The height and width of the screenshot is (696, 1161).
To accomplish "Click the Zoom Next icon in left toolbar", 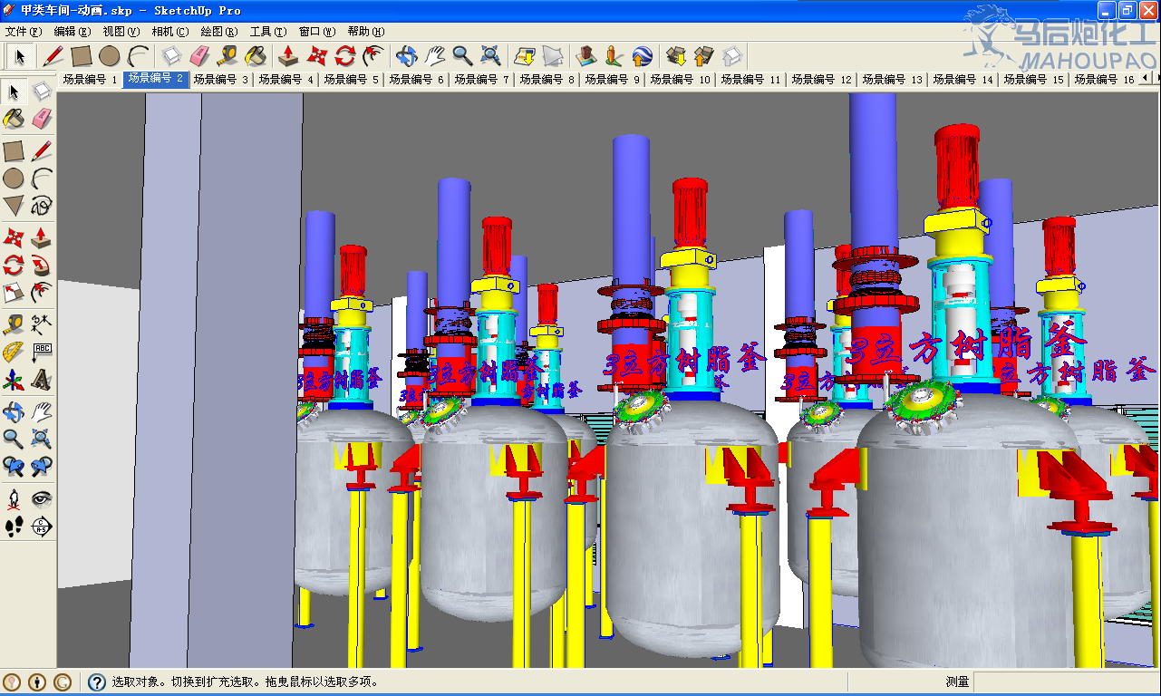I will 42,467.
